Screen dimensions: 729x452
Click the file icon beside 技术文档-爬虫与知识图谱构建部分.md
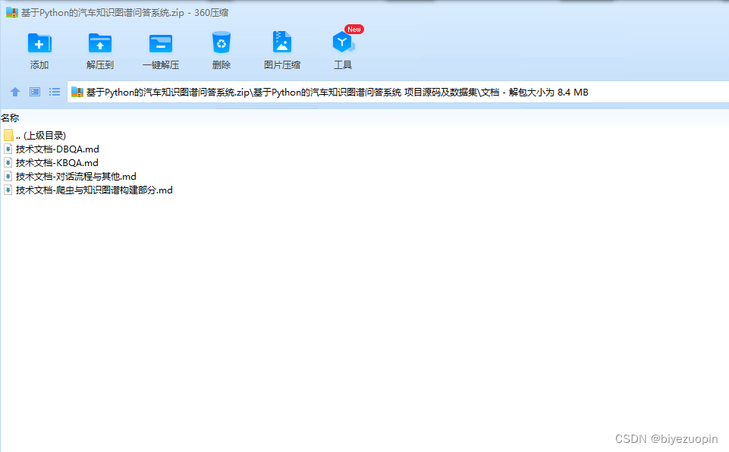coord(8,190)
